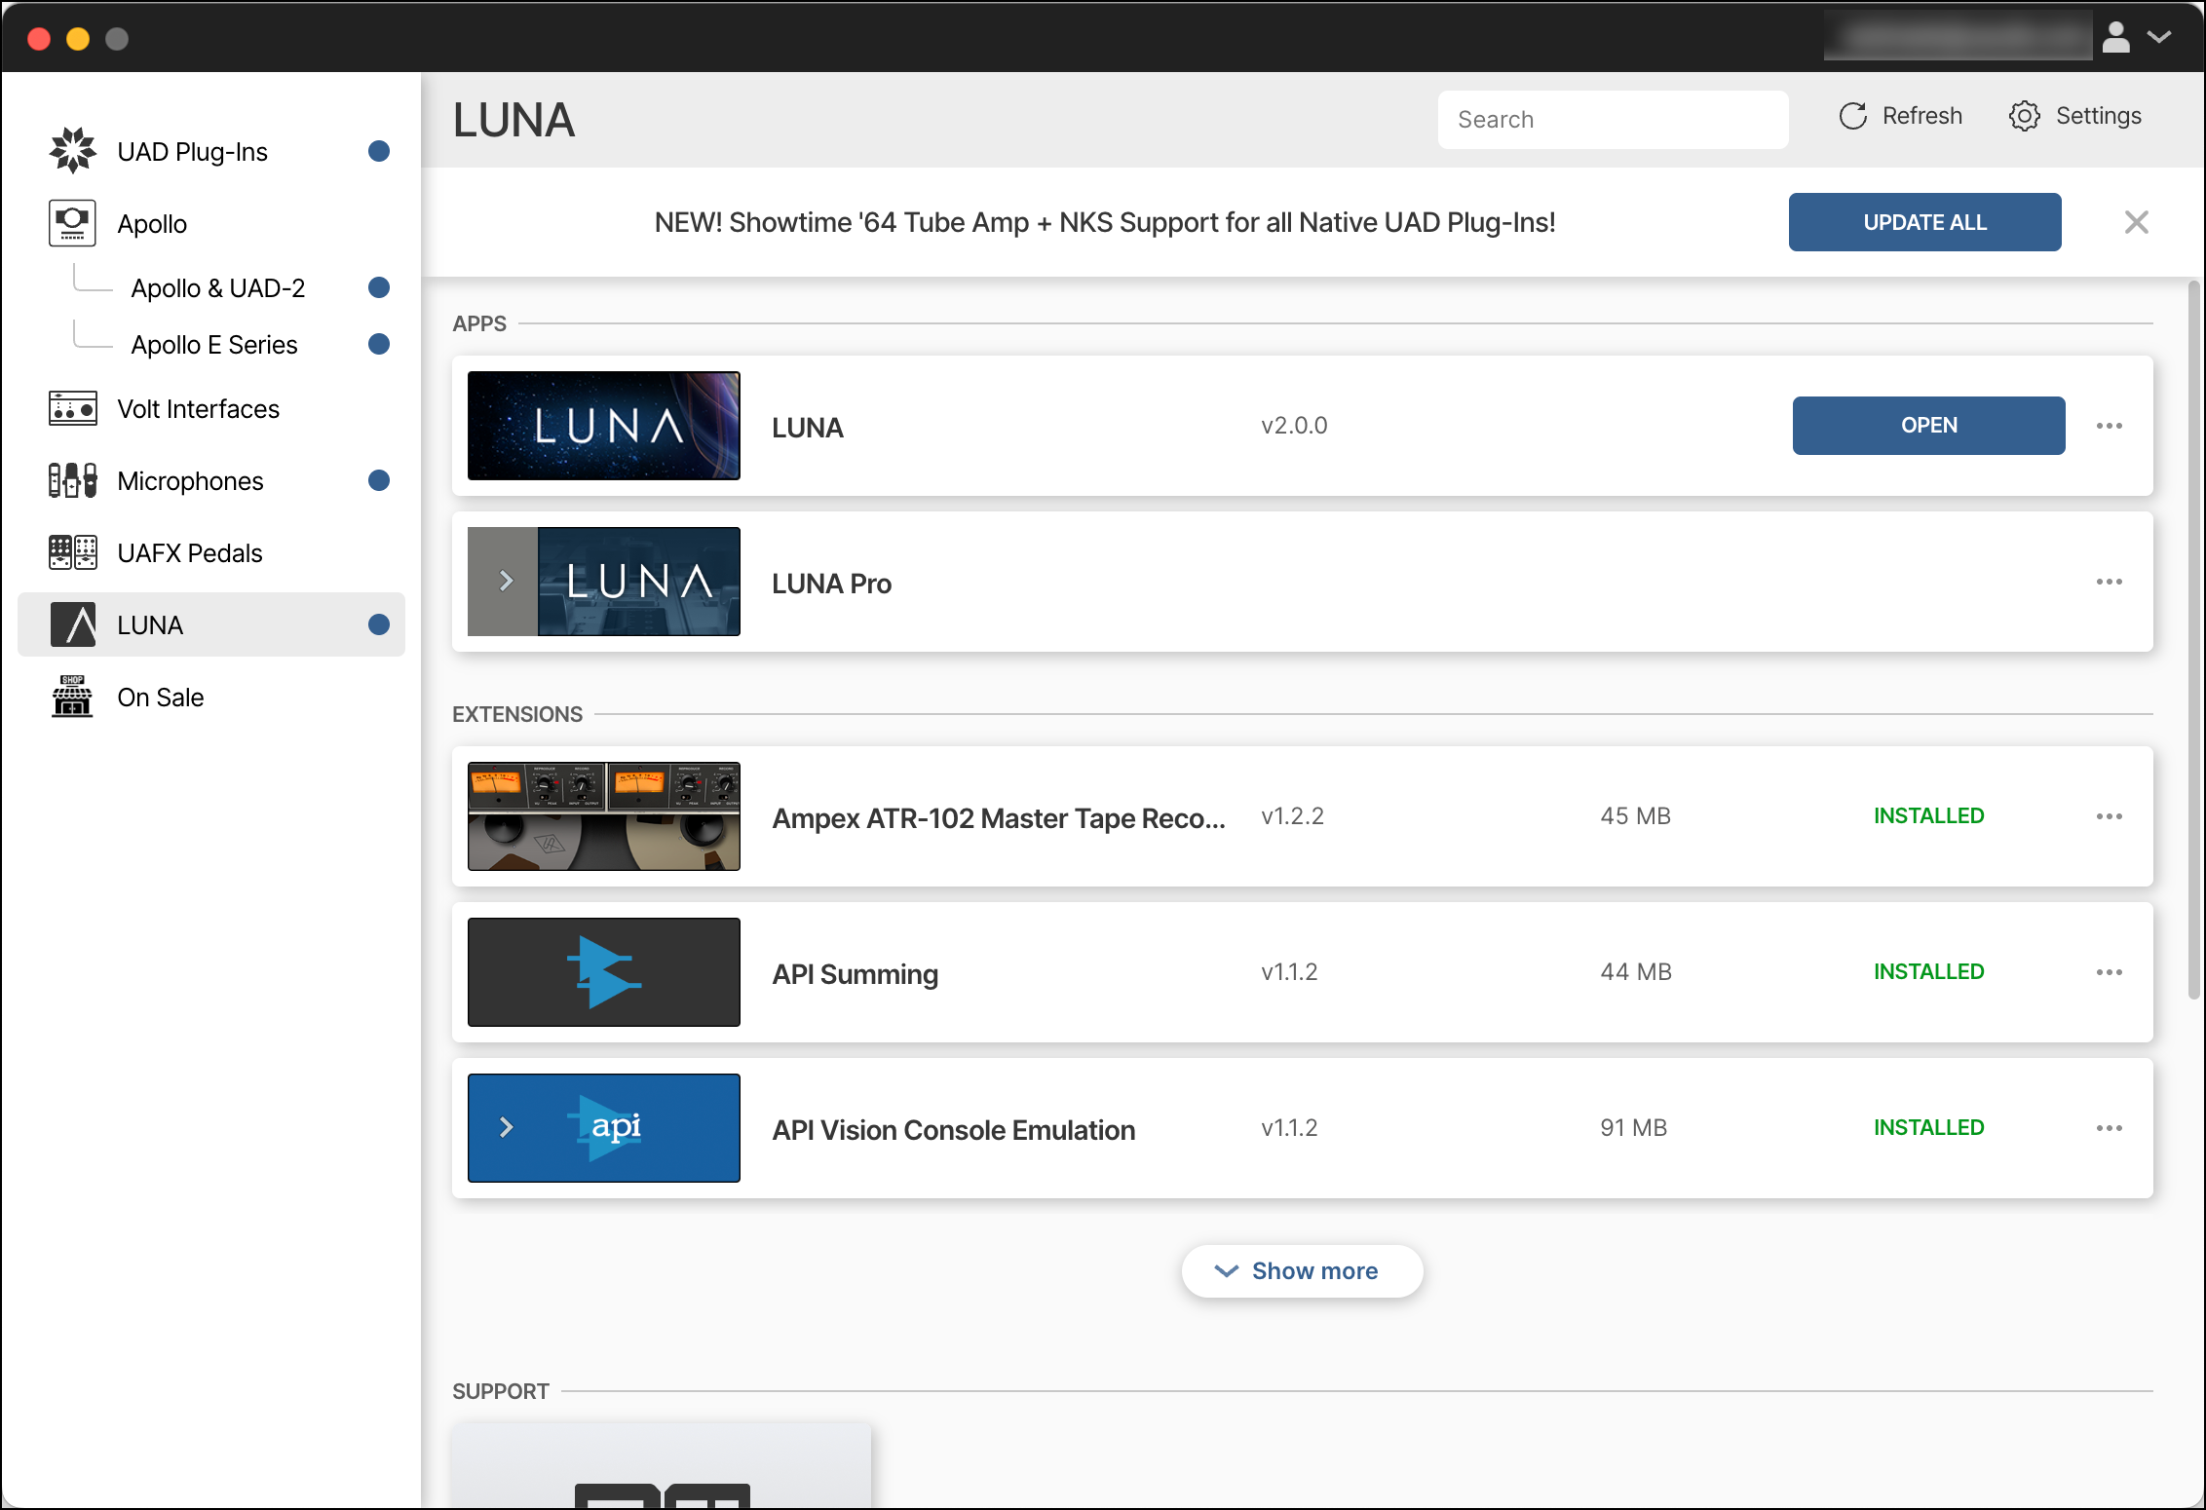Image resolution: width=2206 pixels, height=1510 pixels.
Task: Select Apollo E Series in sidebar
Action: pyautogui.click(x=214, y=344)
